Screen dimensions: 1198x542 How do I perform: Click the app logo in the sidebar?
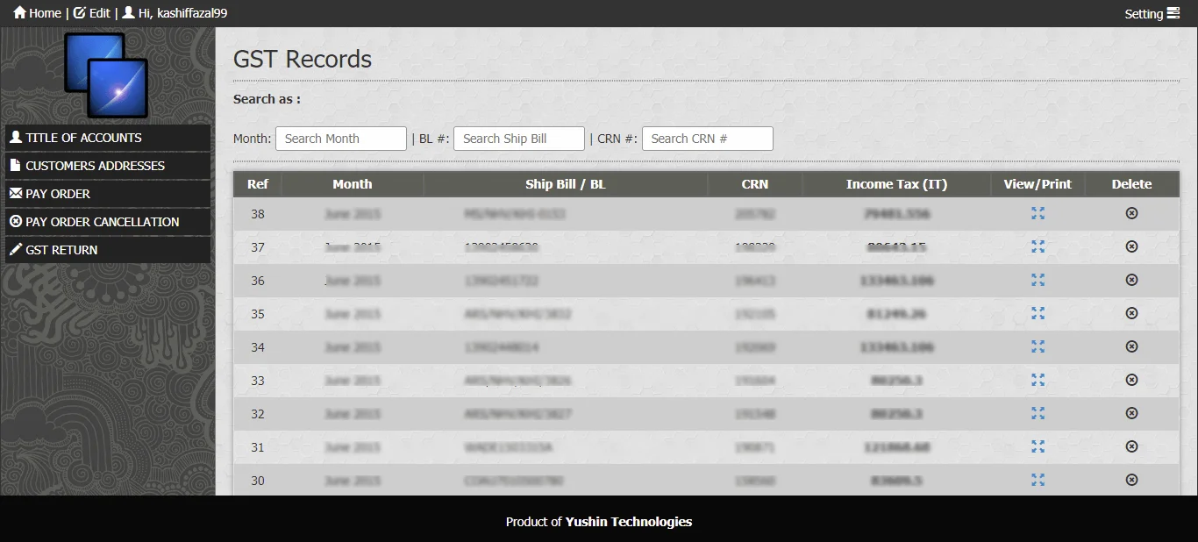[x=106, y=75]
